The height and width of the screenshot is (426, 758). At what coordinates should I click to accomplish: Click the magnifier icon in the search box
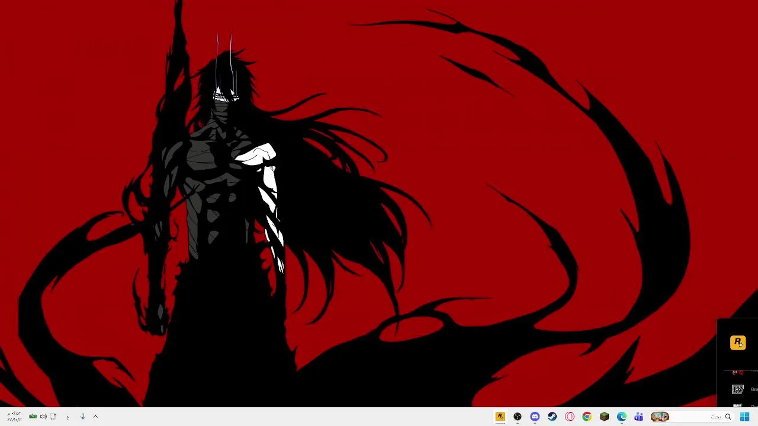[728, 417]
